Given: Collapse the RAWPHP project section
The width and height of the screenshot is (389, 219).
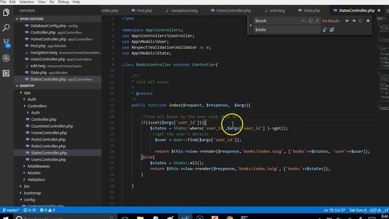Looking at the screenshot, I should (x=58, y=86).
